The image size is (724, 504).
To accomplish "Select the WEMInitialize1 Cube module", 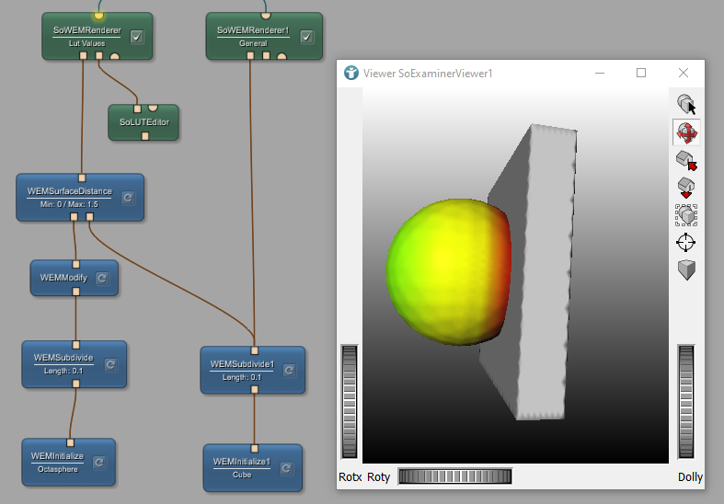I will coord(242,467).
